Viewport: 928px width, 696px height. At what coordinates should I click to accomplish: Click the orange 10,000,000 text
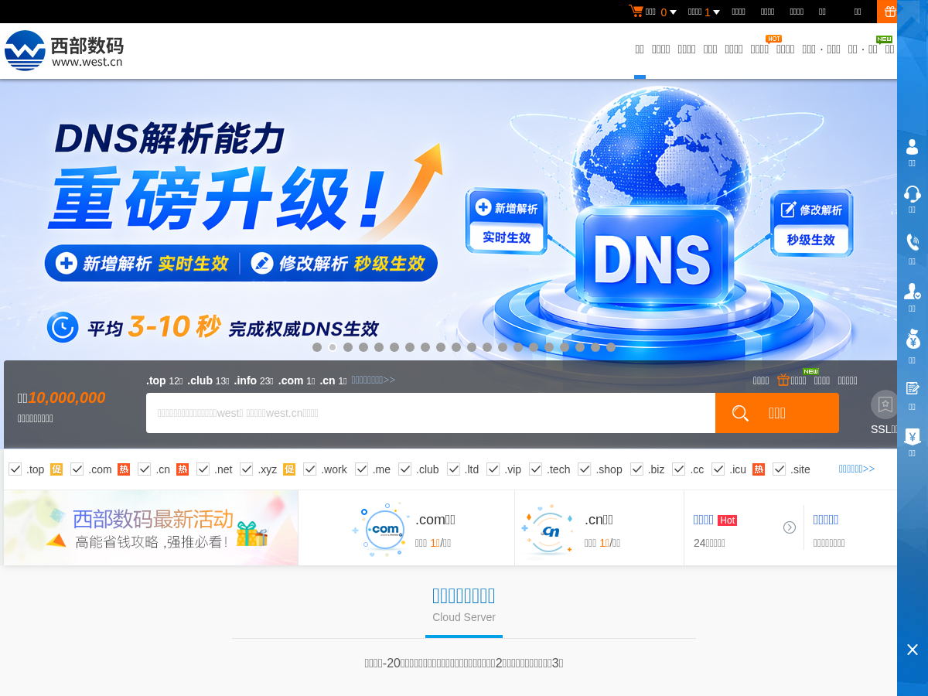tap(67, 398)
